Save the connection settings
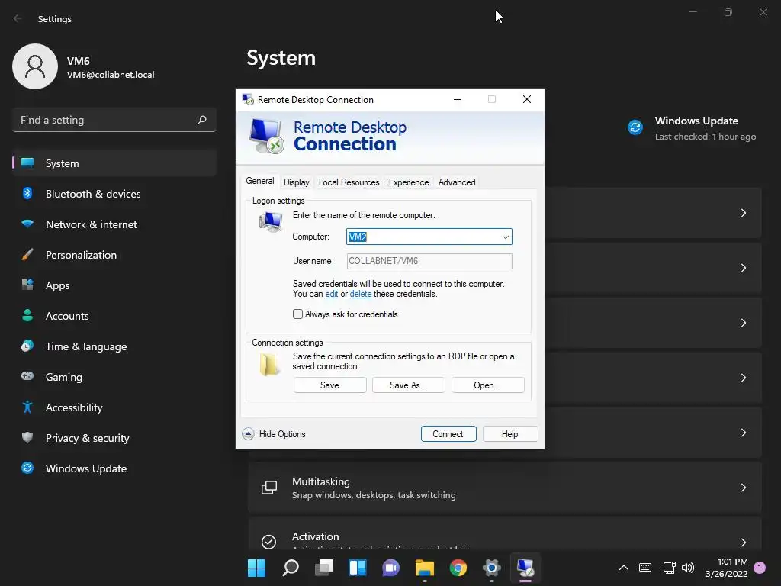 329,385
